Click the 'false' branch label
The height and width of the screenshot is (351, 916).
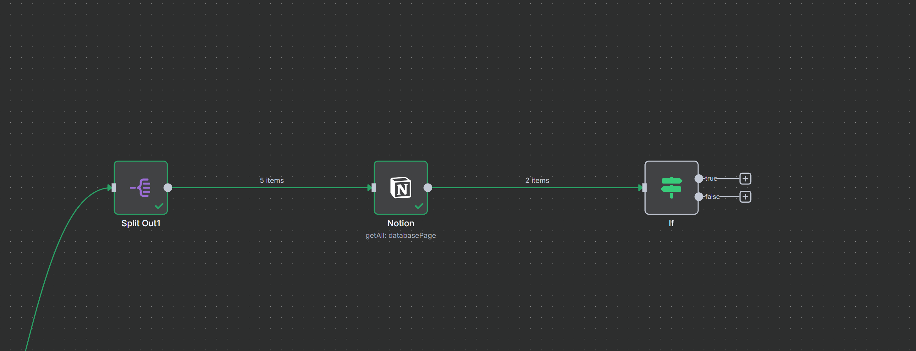712,197
